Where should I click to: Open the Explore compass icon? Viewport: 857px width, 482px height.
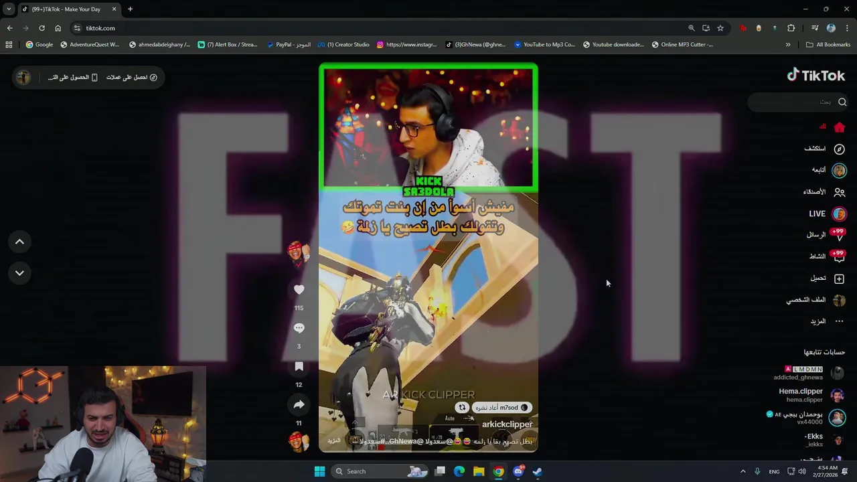pyautogui.click(x=839, y=149)
